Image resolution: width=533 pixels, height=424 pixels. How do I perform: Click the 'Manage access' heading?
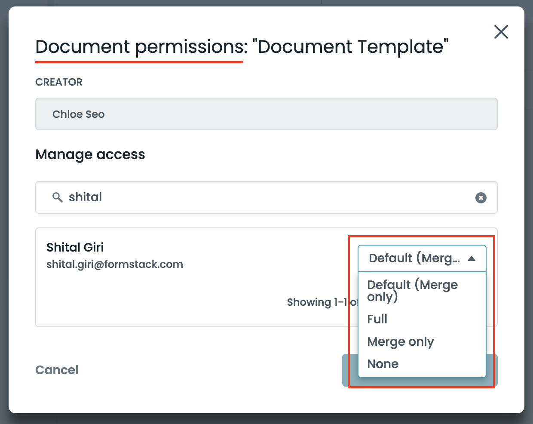(90, 154)
